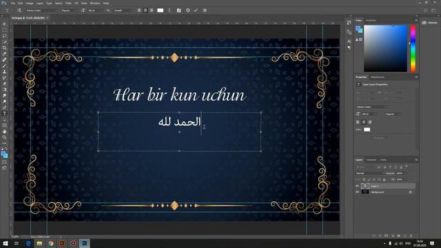Select the Eyedropper tool
The image size is (441, 248).
click(4, 54)
